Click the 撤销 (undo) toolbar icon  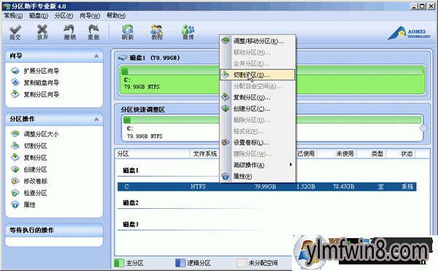pos(69,32)
